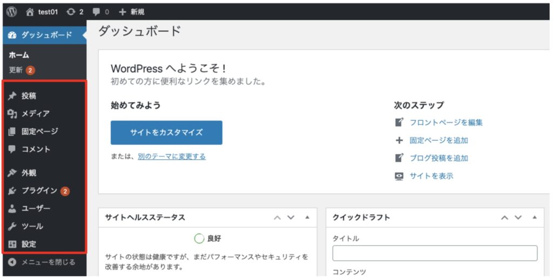Open 設定 in the sidebar
This screenshot has height=279, width=553.
[x=29, y=244]
